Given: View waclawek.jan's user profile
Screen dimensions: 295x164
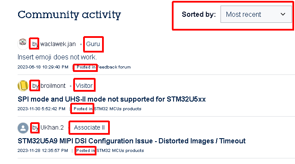Looking at the screenshot, I should [x=58, y=44].
